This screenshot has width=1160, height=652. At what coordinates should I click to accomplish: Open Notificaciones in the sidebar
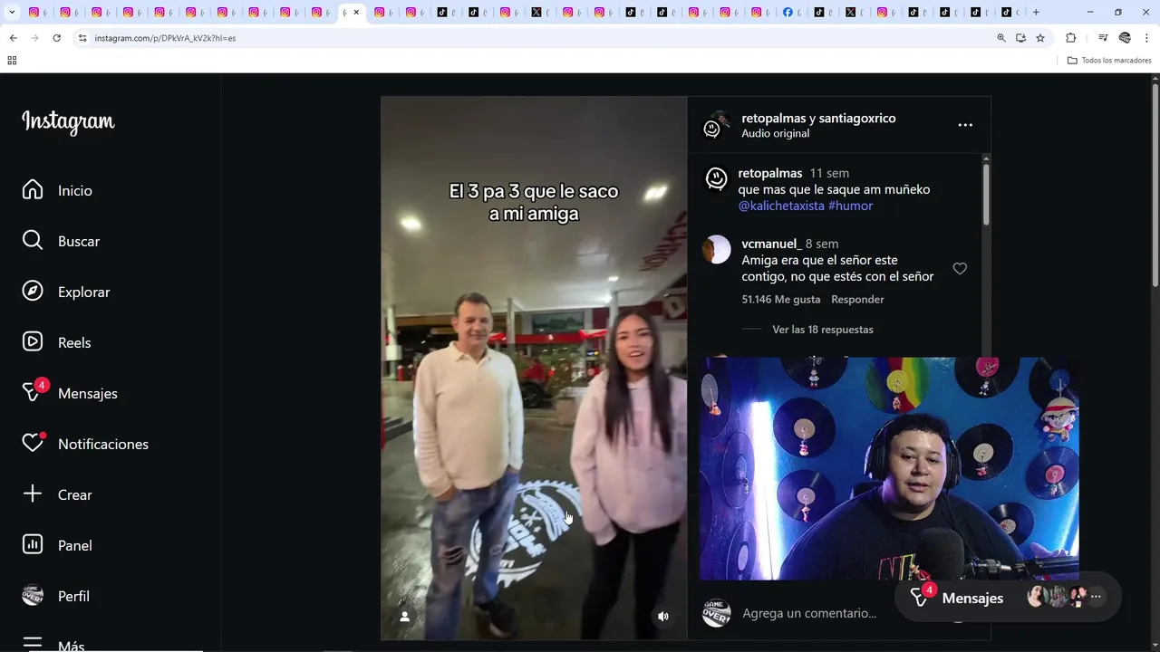(85, 444)
